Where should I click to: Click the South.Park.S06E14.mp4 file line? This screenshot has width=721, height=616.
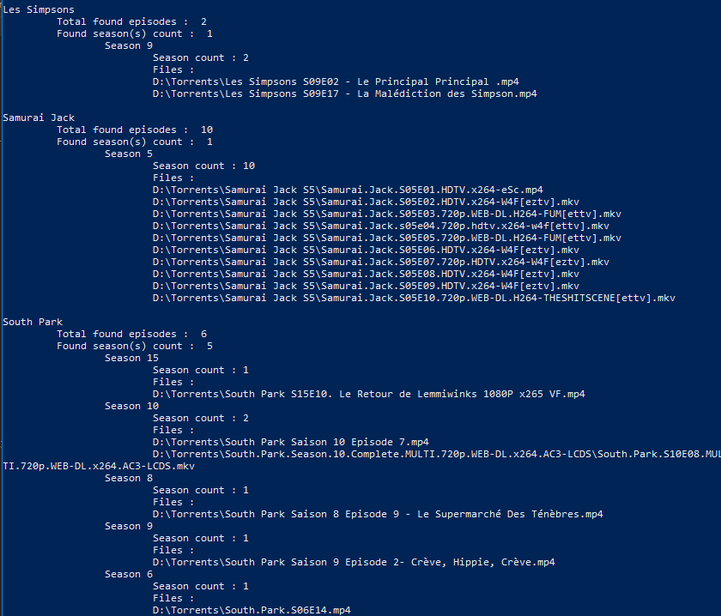click(251, 611)
